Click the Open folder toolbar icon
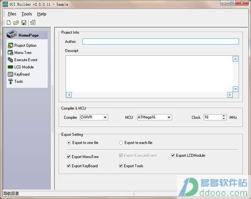This screenshot has height=199, width=251. (16, 23)
